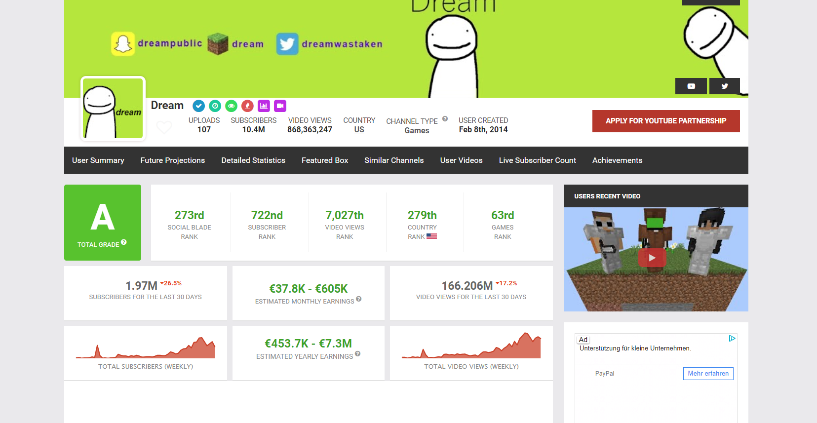
Task: Open the Achievements tab
Action: point(618,160)
